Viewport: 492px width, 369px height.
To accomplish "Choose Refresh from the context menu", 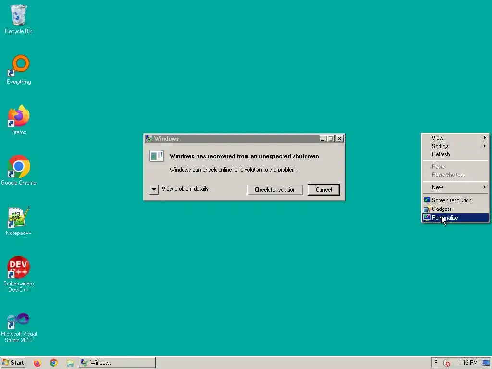I will [x=455, y=154].
